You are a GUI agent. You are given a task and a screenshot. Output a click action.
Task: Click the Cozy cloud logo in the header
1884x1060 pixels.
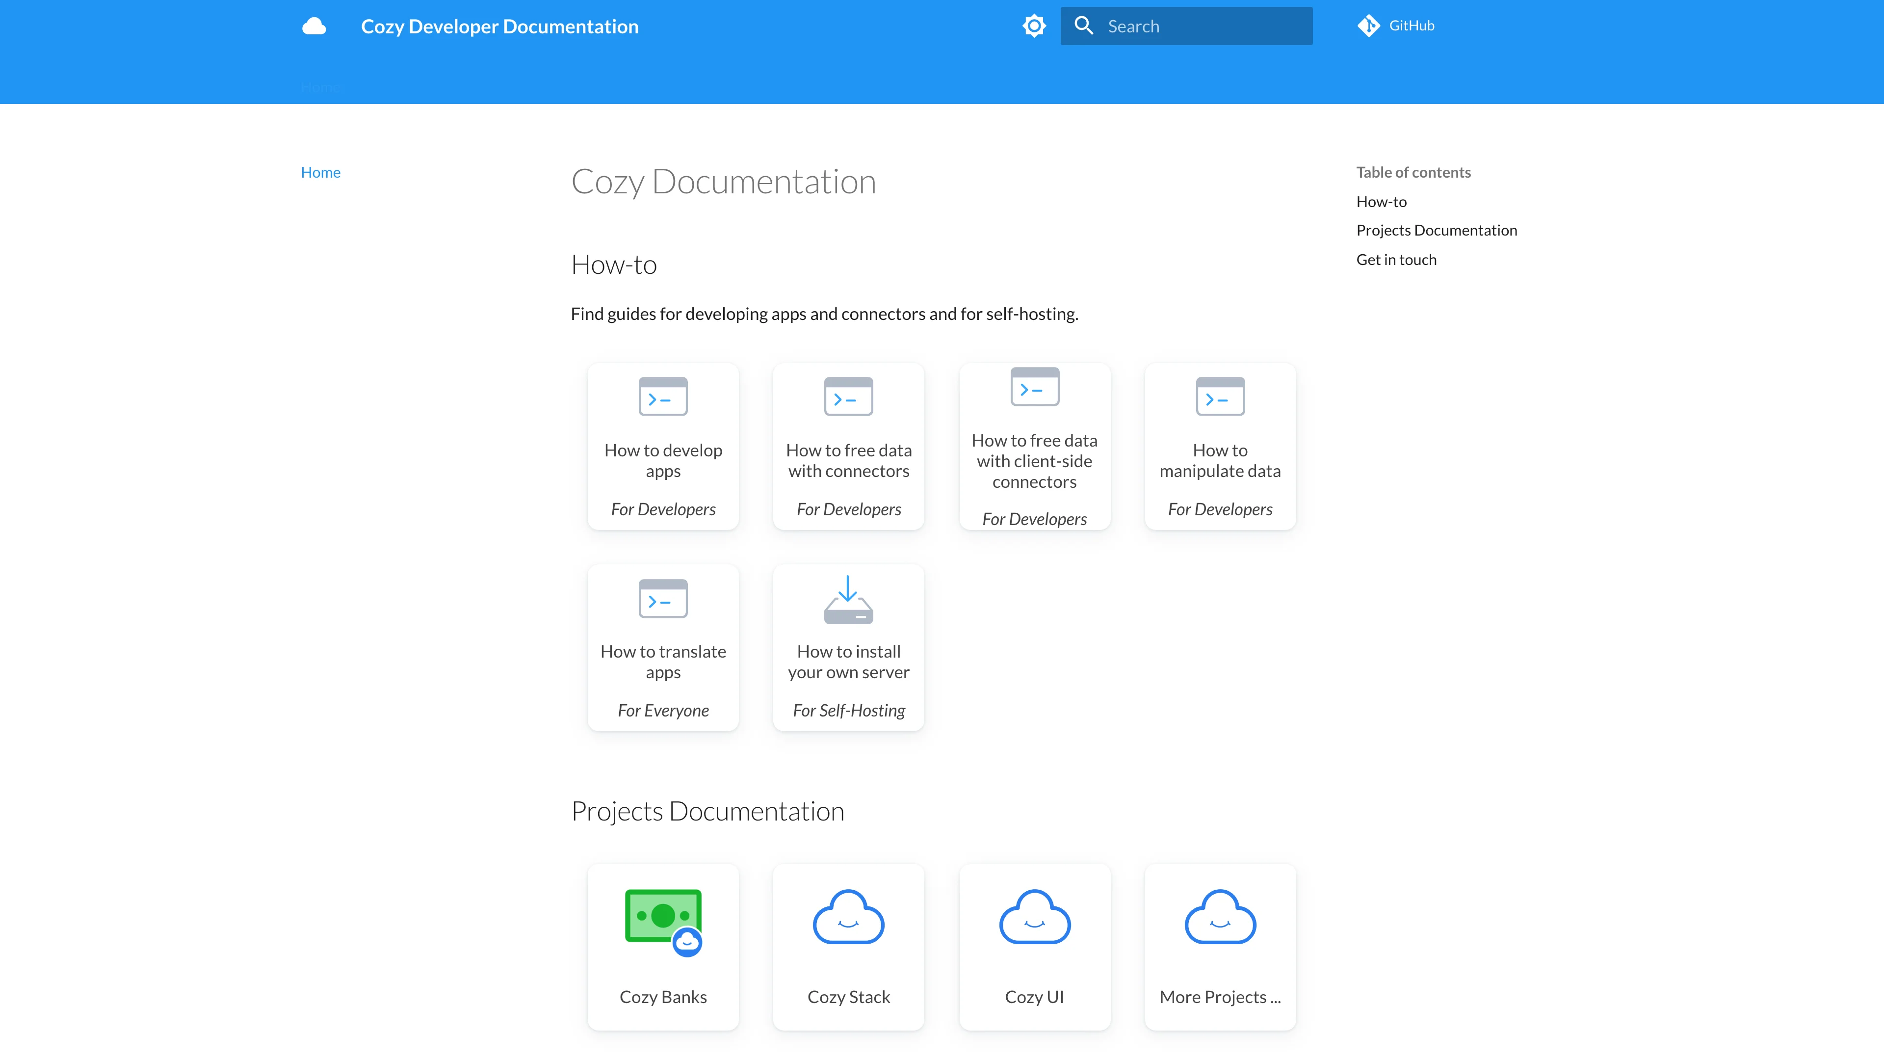pyautogui.click(x=314, y=26)
